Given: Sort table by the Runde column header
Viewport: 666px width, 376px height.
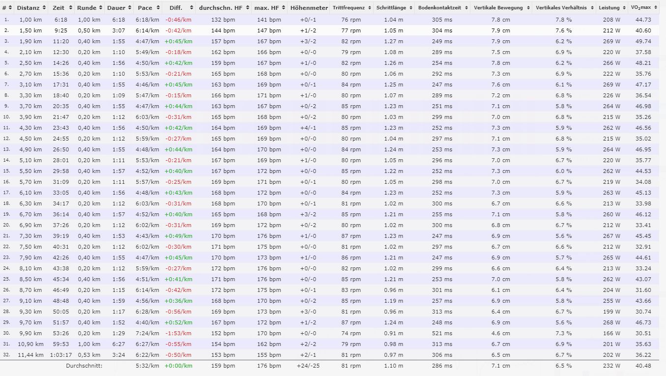Looking at the screenshot, I should [x=87, y=8].
